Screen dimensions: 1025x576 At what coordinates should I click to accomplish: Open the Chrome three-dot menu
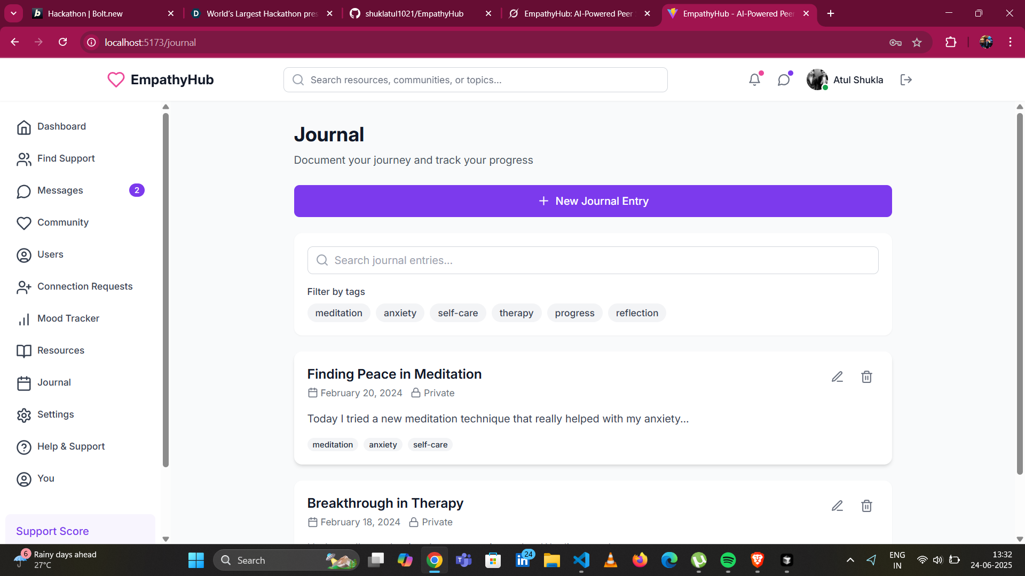click(1010, 42)
